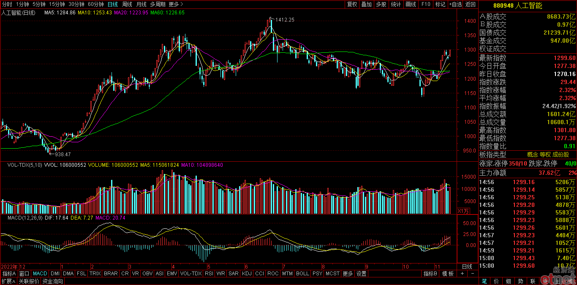Click the 窗口 button in the indicator bar

point(24,274)
